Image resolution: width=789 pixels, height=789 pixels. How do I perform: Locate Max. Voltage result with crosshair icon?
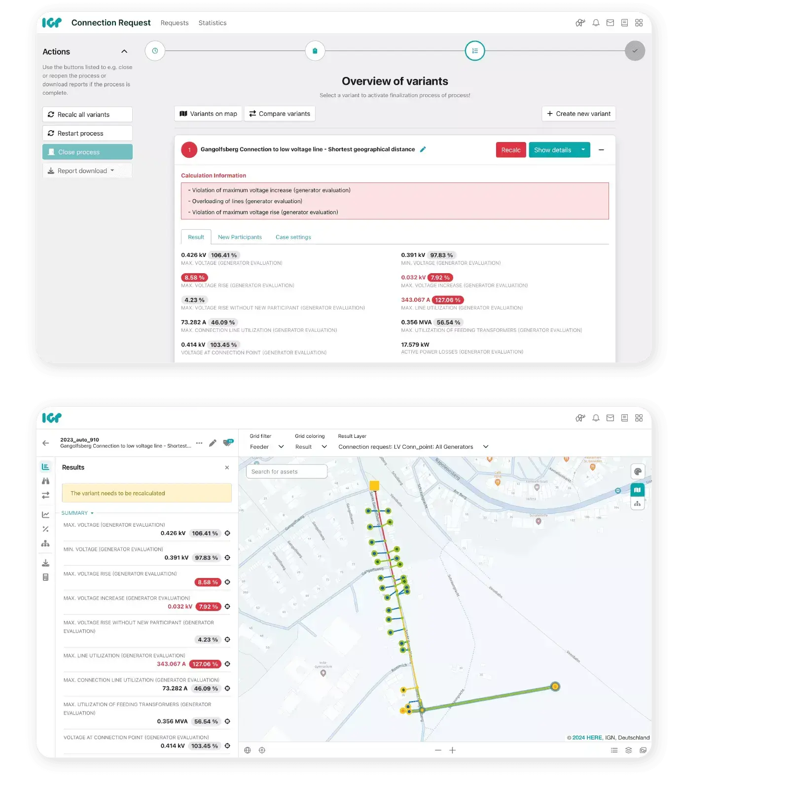227,533
